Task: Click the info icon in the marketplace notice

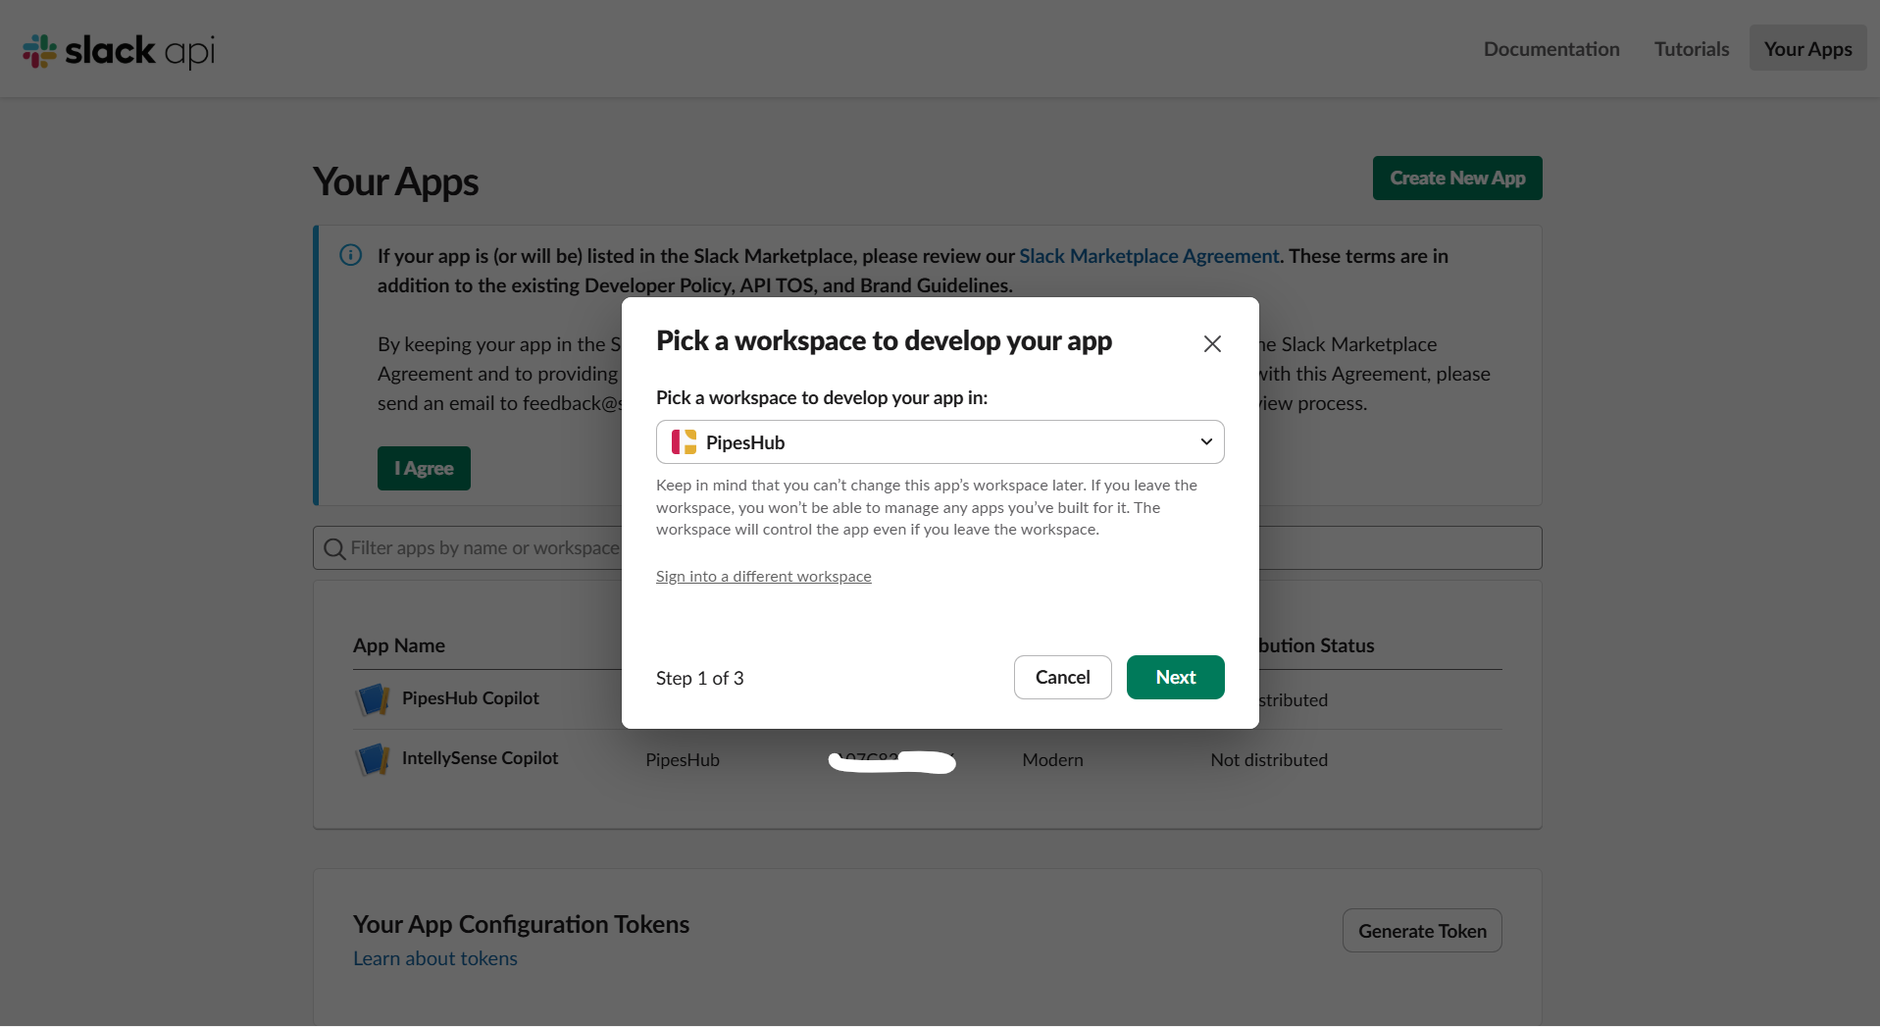Action: [350, 255]
